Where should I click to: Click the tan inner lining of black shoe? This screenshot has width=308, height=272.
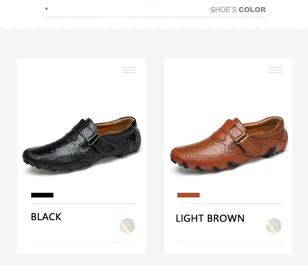tap(113, 127)
